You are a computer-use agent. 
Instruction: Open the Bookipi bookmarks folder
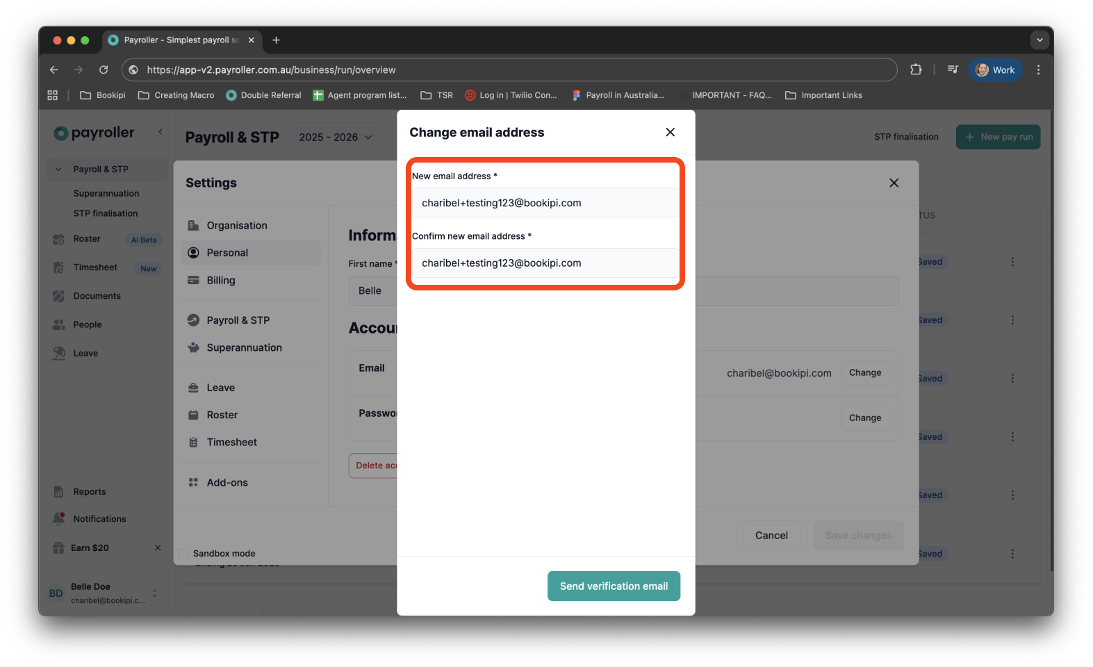click(x=103, y=95)
